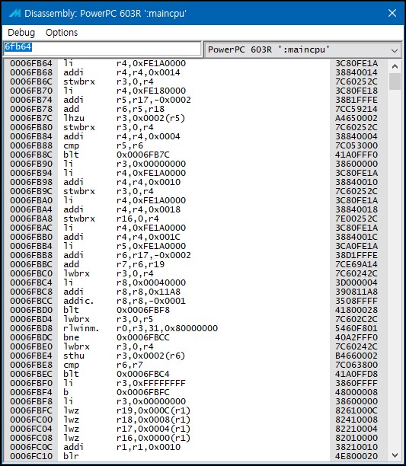
Task: Click the MAME icon in title bar
Action: [14, 13]
